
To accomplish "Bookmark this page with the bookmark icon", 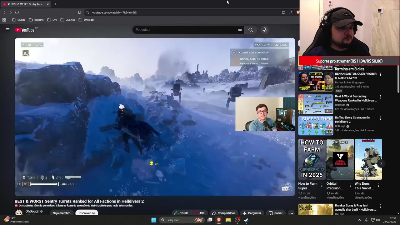I will click(x=79, y=12).
